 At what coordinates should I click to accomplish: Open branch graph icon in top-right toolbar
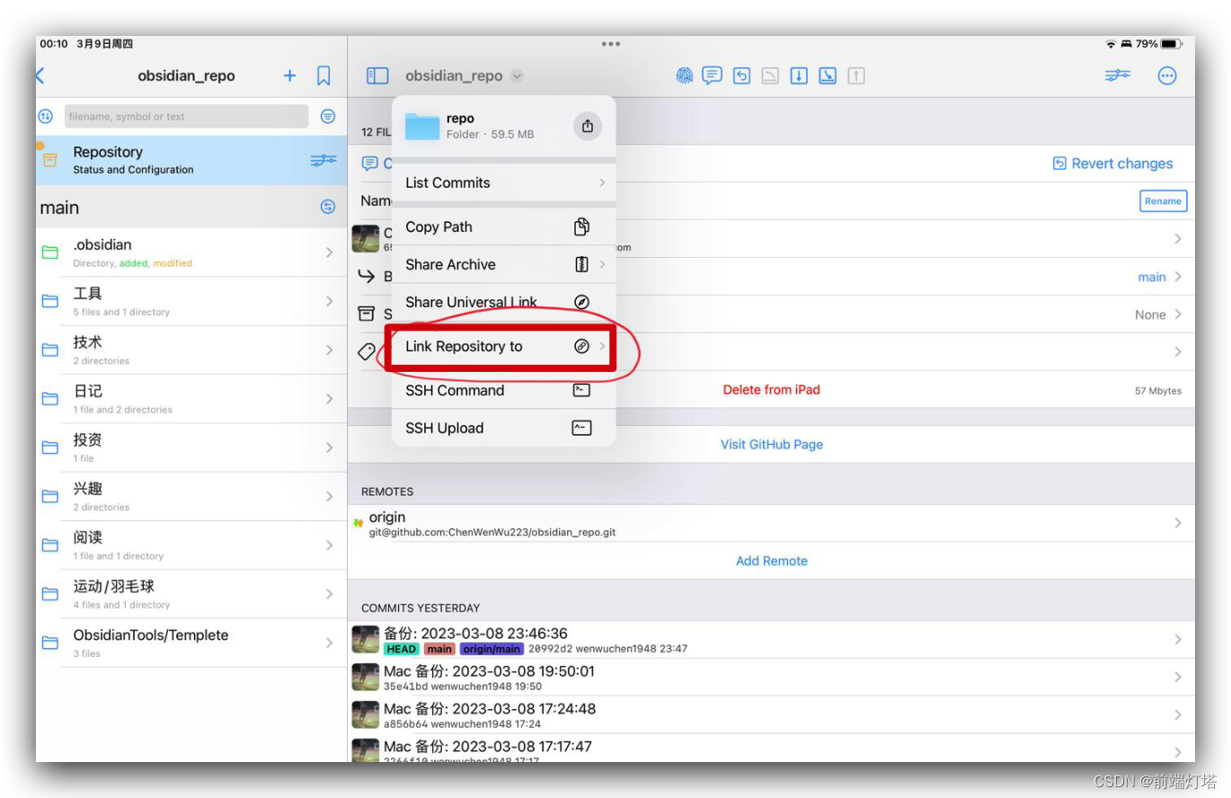pos(1118,76)
